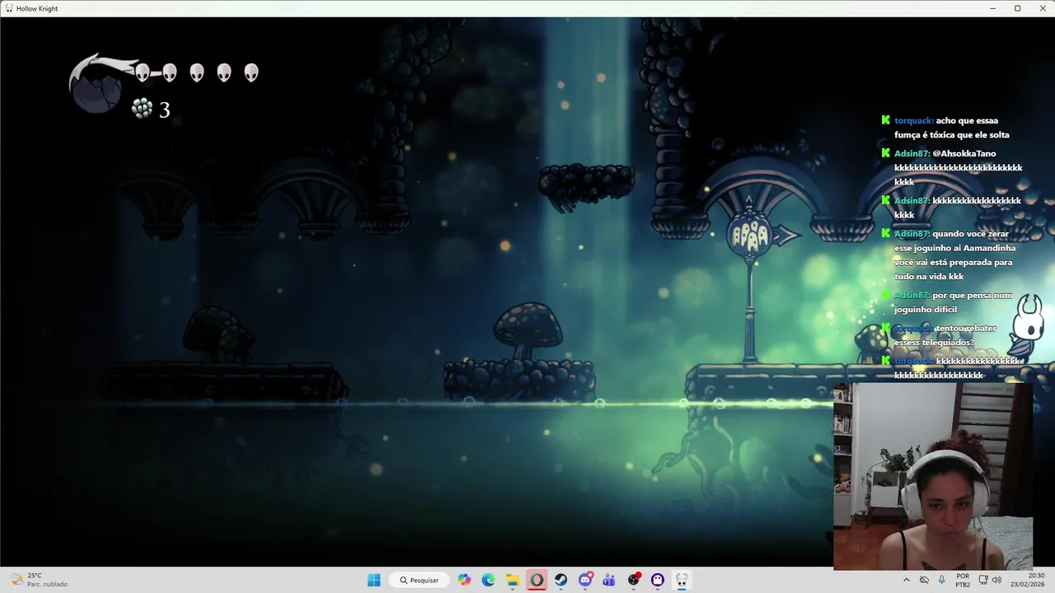Open weather widget showing 25°C
Image resolution: width=1055 pixels, height=593 pixels.
coord(39,580)
